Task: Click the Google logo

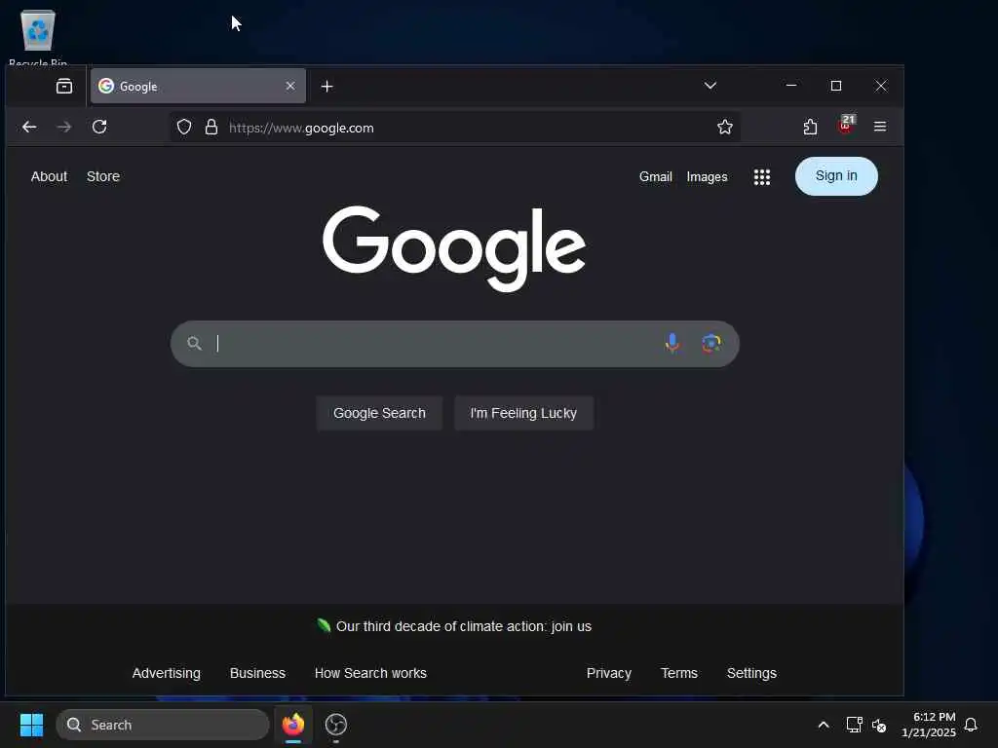Action: pos(454,248)
